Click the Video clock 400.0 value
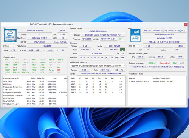Viewport: 189px width, 138px height. (180, 57)
